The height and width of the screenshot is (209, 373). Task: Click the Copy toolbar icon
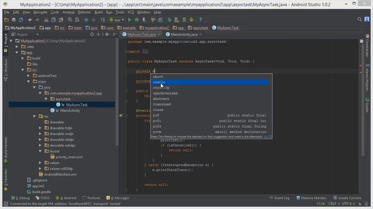pyautogui.click(x=54, y=20)
